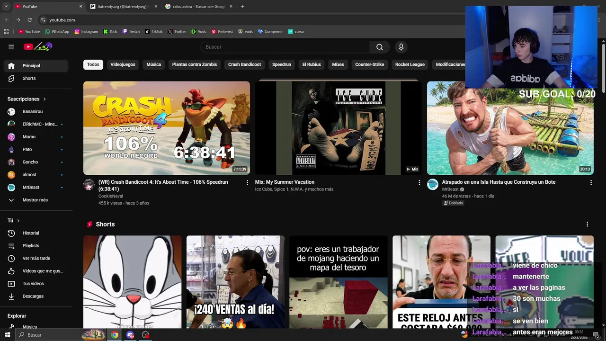The width and height of the screenshot is (606, 341).
Task: Filter by the Crash Bandicoot chip
Action: pyautogui.click(x=244, y=64)
